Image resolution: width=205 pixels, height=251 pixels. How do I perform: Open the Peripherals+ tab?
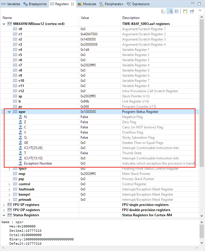point(111,4)
